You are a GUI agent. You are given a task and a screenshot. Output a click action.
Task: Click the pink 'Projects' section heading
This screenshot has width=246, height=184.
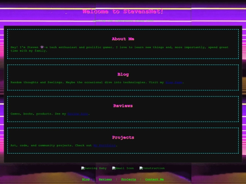click(x=123, y=138)
